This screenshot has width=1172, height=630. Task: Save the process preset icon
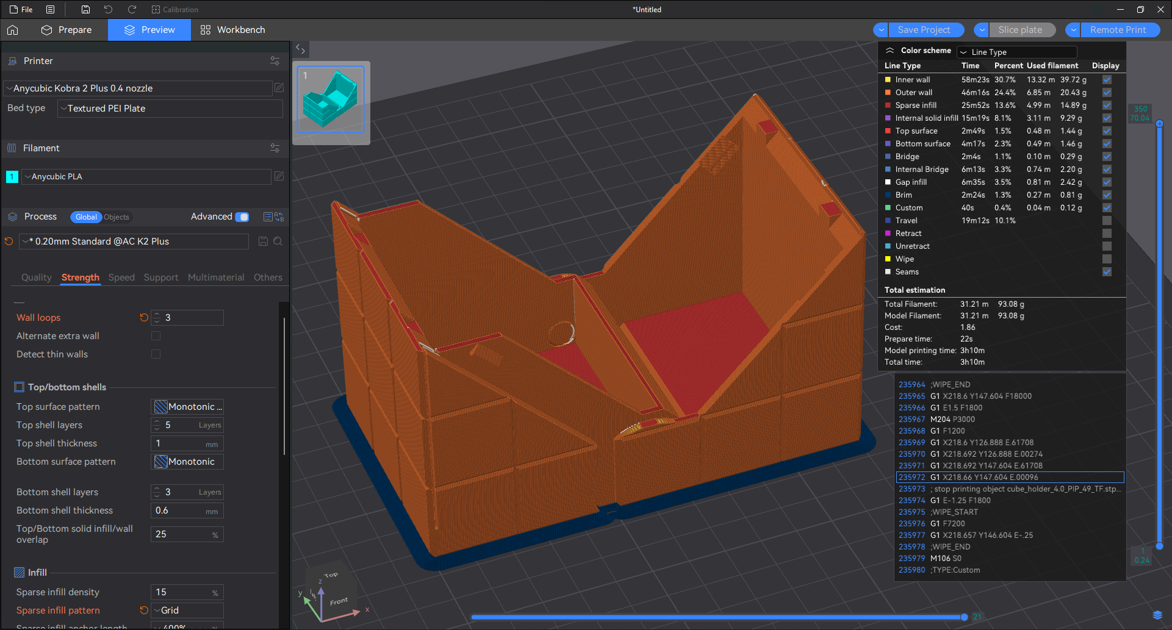tap(263, 242)
